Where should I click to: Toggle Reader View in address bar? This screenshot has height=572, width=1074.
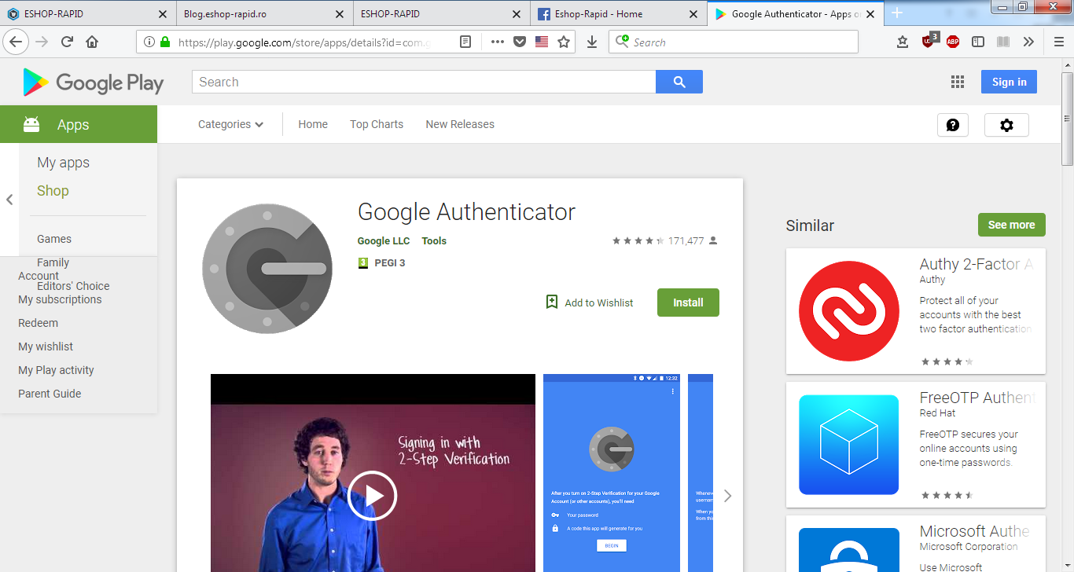click(465, 42)
